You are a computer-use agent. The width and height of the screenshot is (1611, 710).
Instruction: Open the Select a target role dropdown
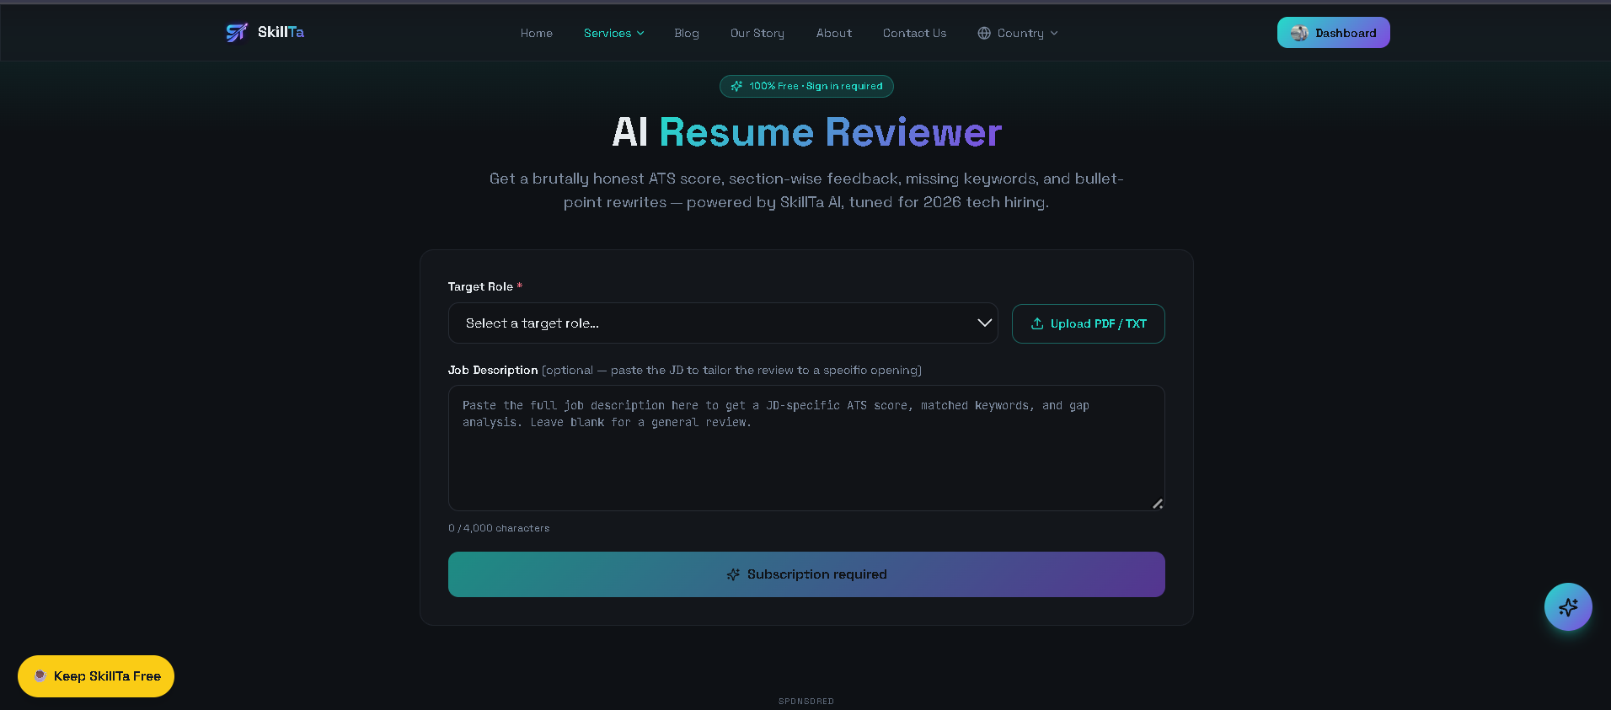coord(723,323)
